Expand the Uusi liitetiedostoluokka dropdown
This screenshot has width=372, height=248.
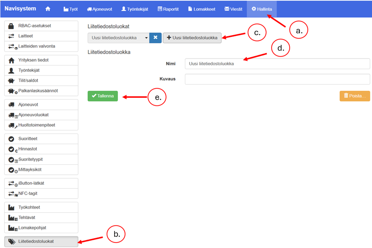point(118,38)
